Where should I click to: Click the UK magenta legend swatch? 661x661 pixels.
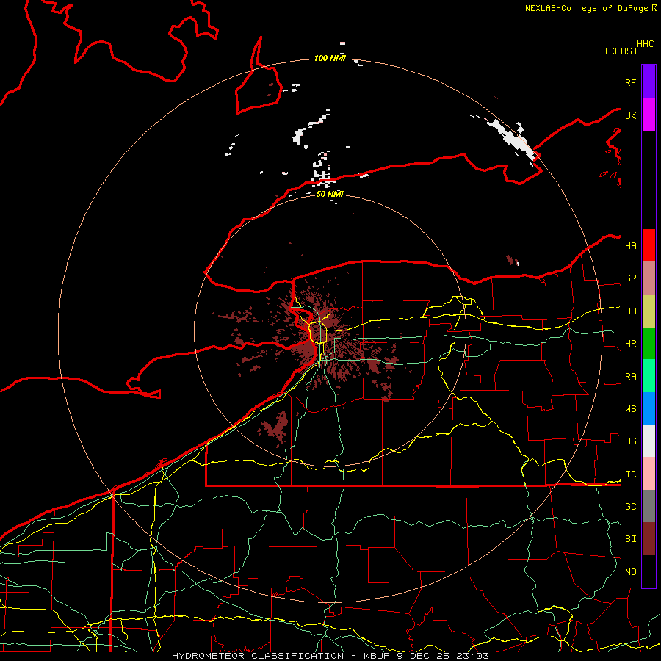click(649, 115)
